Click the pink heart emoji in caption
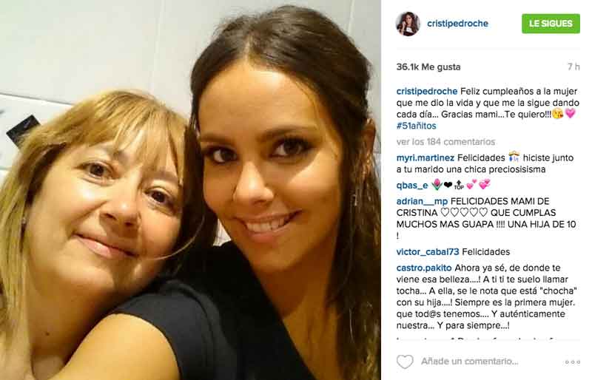Viewport: 592px width, 380px height. click(570, 113)
